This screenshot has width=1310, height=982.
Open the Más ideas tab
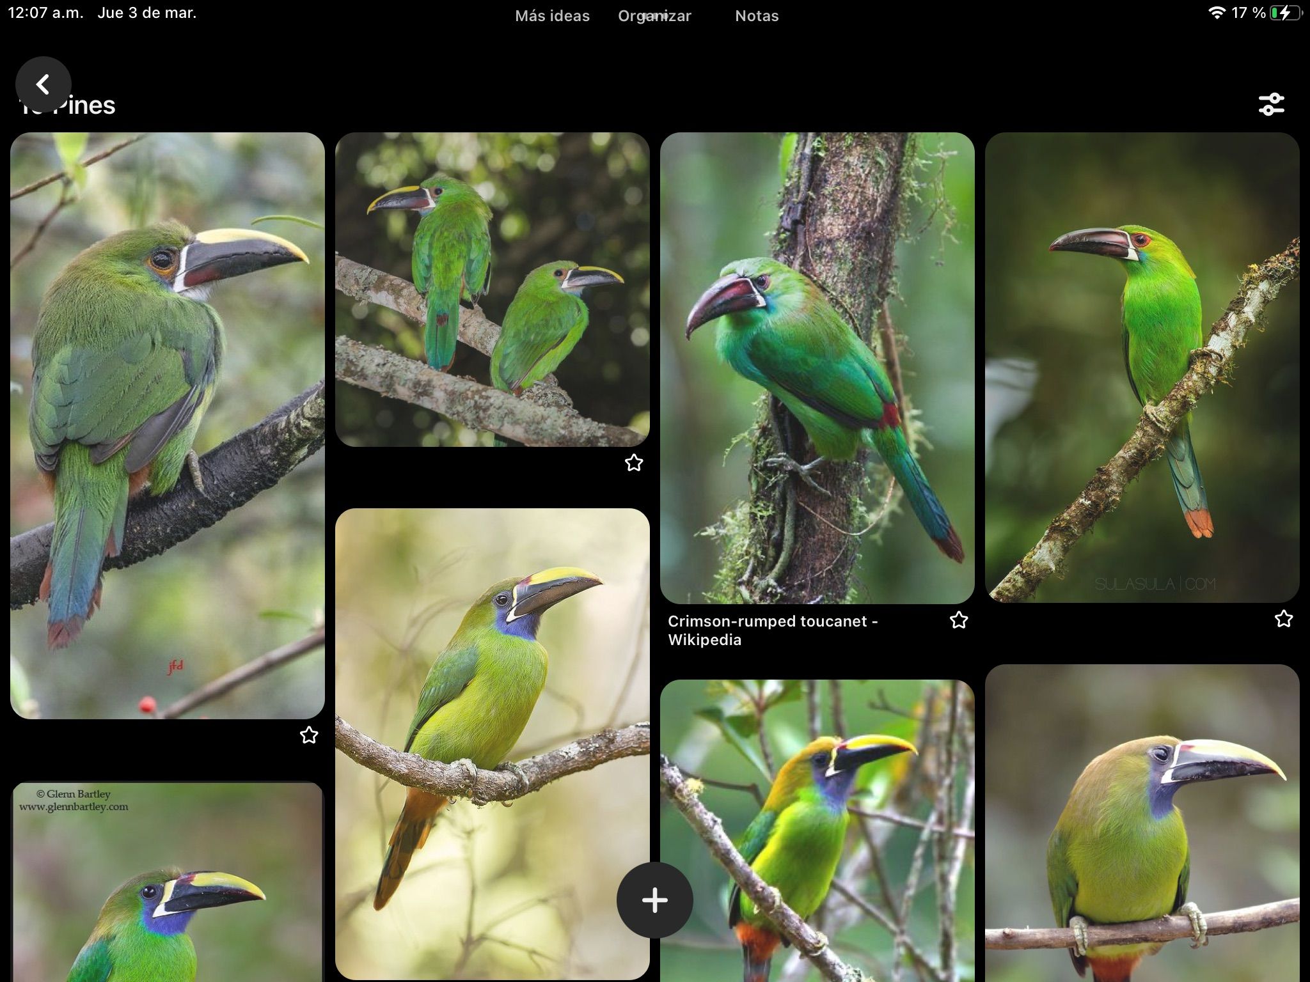(552, 16)
